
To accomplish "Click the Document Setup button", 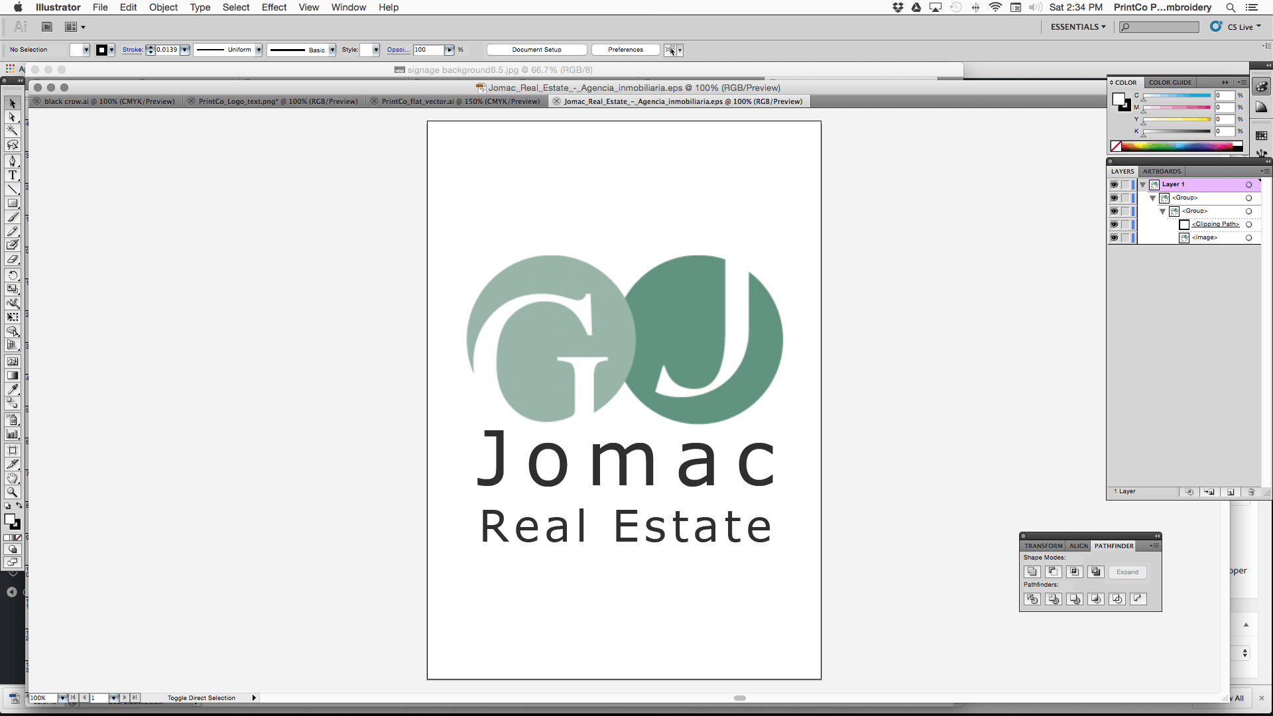I will [x=537, y=50].
